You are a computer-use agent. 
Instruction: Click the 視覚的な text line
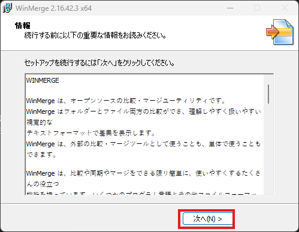(40, 122)
